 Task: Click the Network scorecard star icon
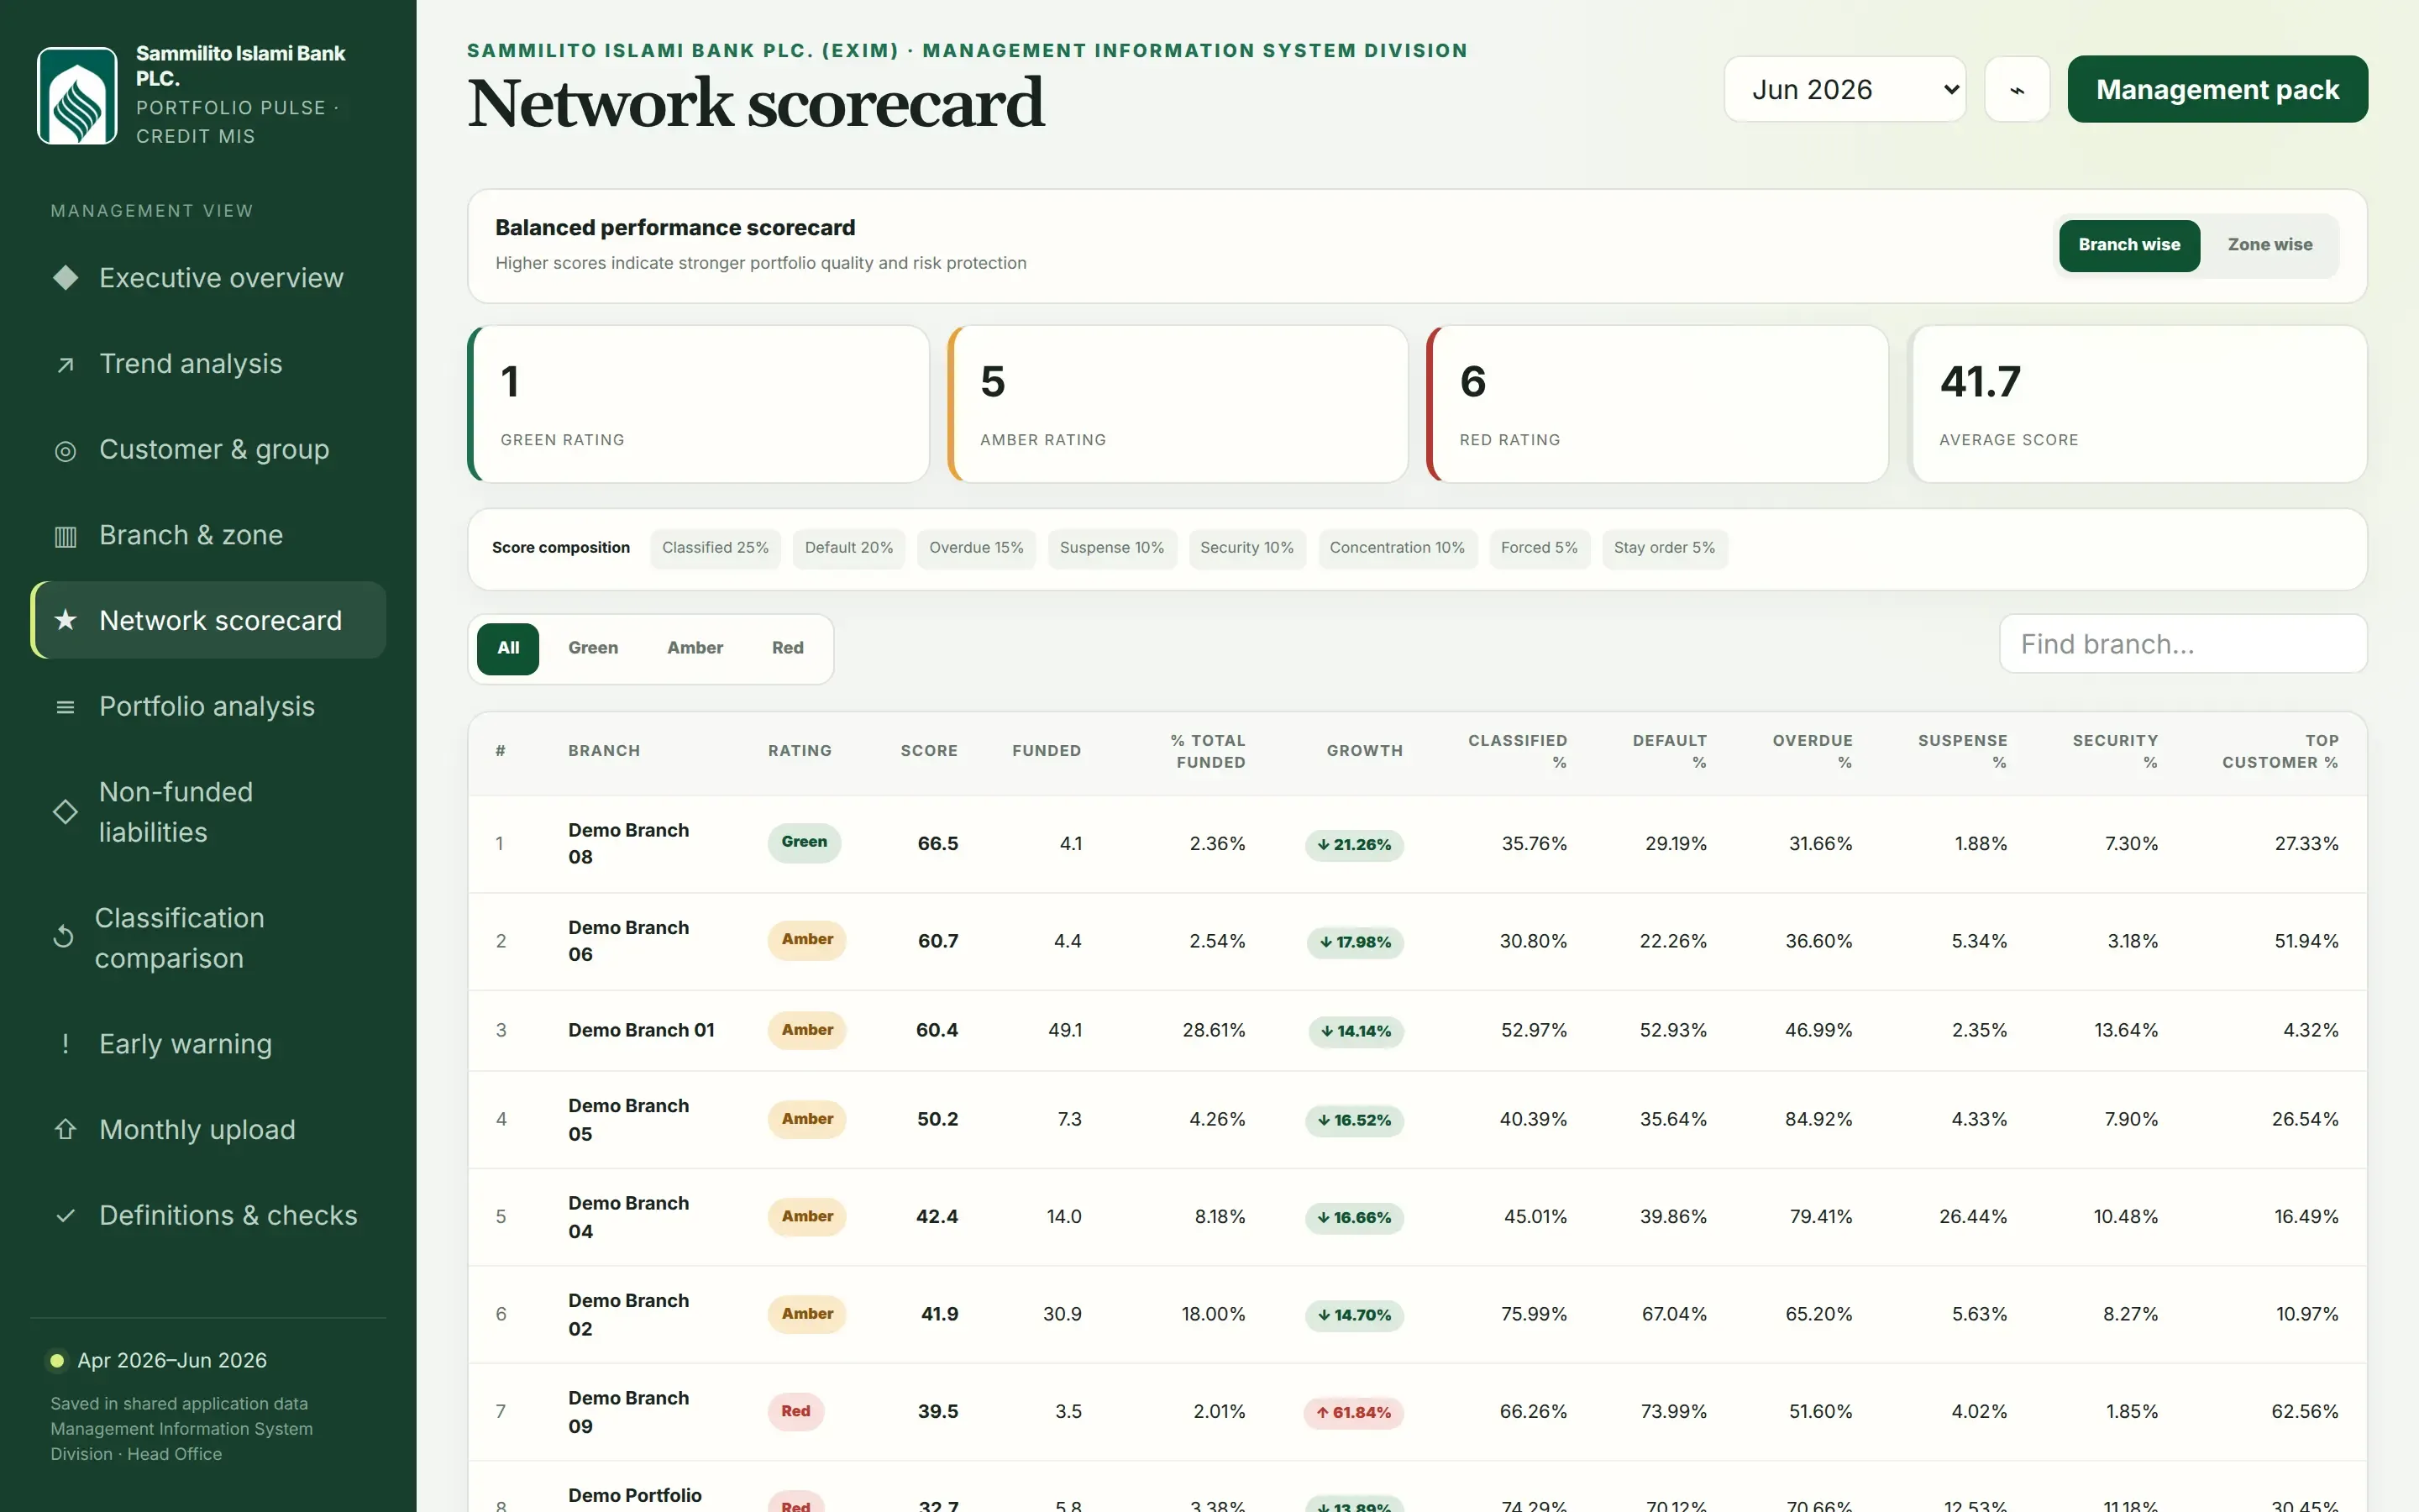pyautogui.click(x=65, y=620)
